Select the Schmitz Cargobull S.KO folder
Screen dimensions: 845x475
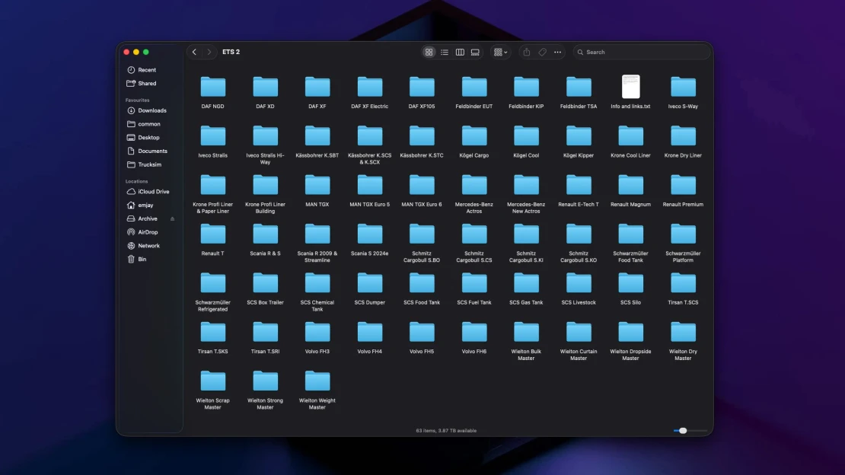click(x=579, y=234)
